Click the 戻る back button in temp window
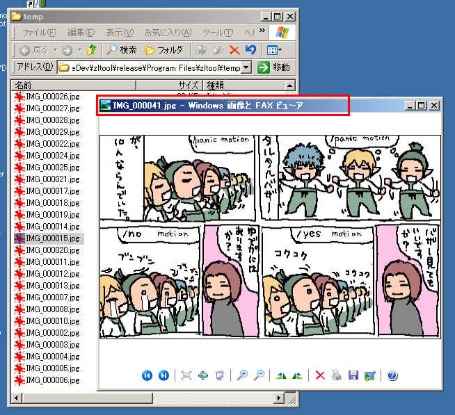The height and width of the screenshot is (415, 455). click(33, 50)
